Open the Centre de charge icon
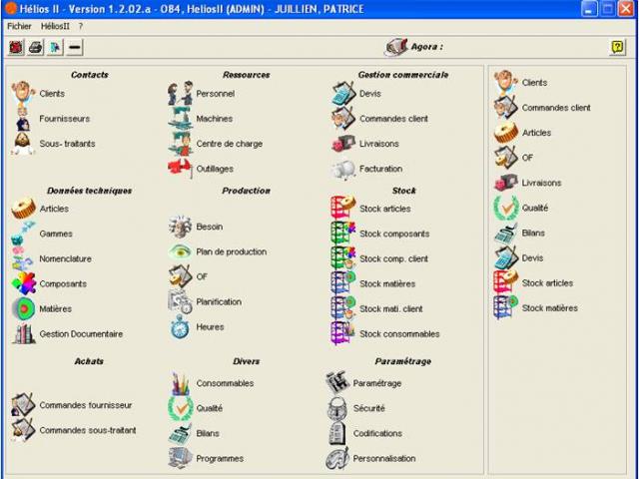 click(x=180, y=144)
